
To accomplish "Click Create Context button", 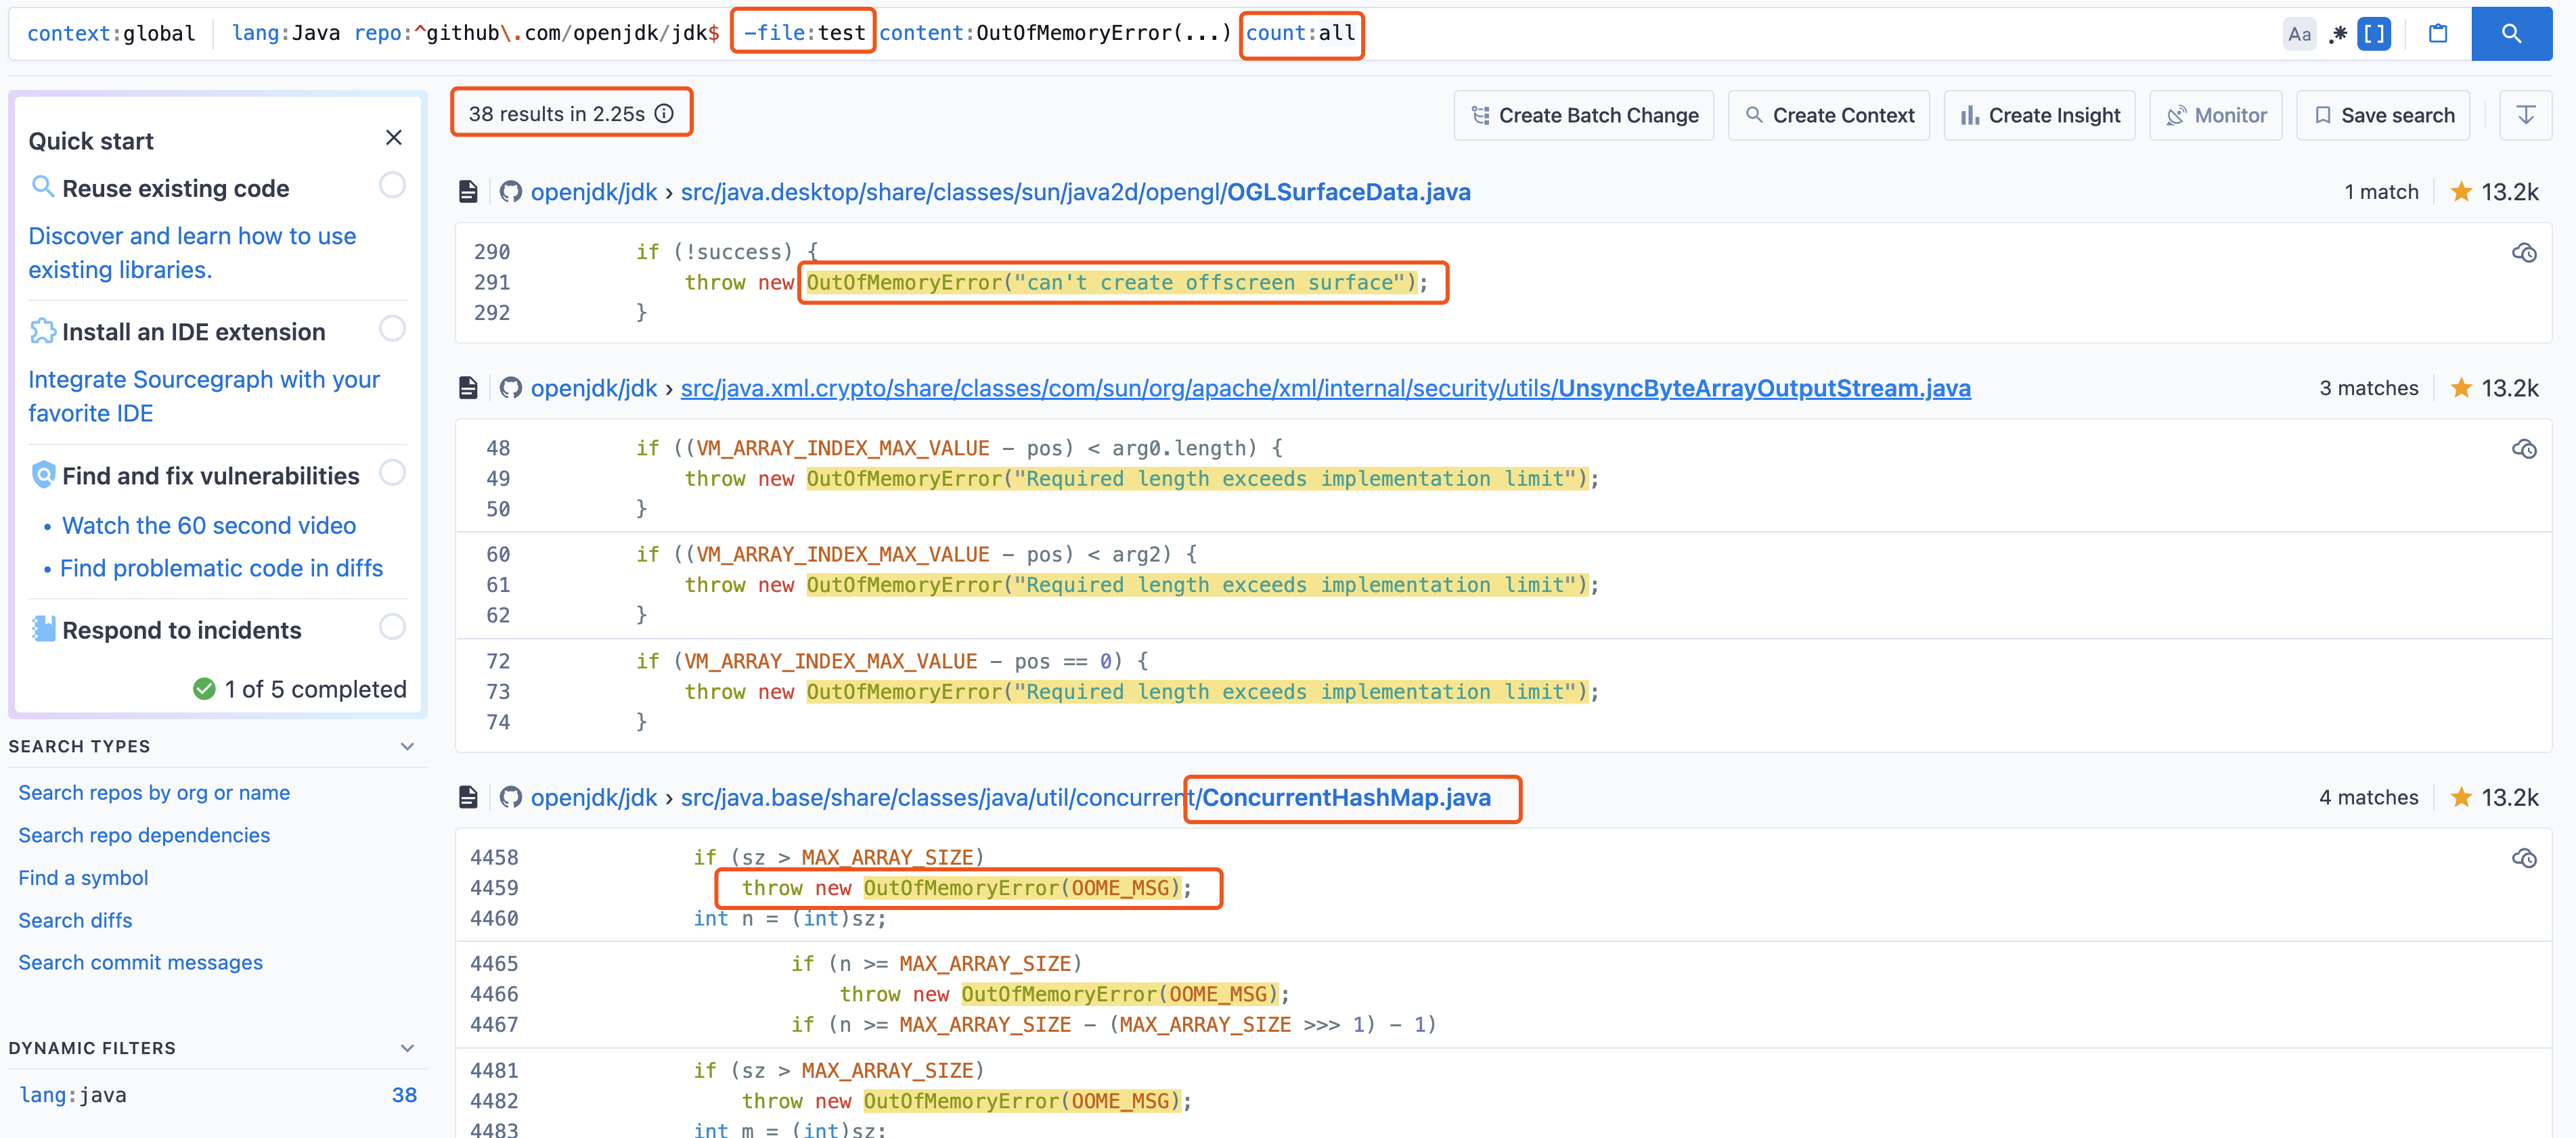I will pos(1829,116).
